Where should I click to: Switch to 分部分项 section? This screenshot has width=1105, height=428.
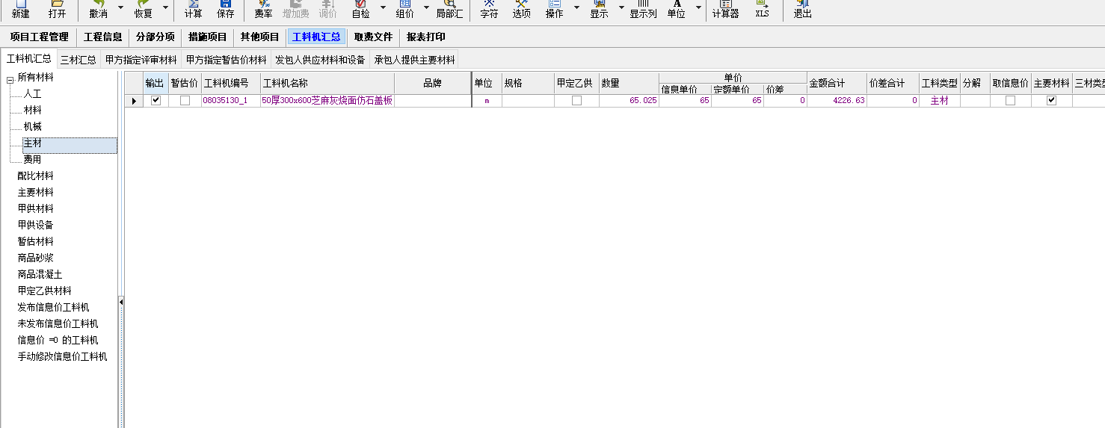155,37
